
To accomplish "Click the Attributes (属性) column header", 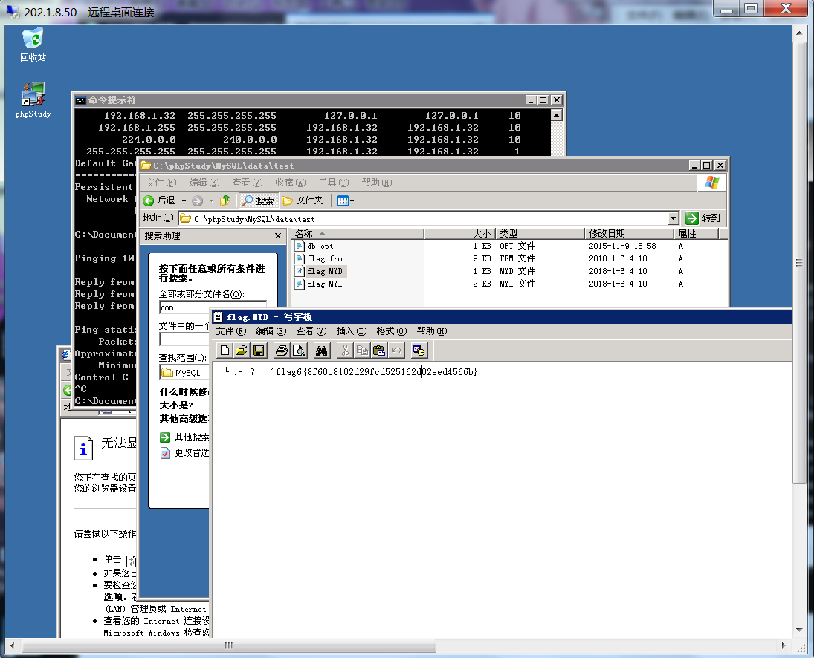I will (x=696, y=234).
